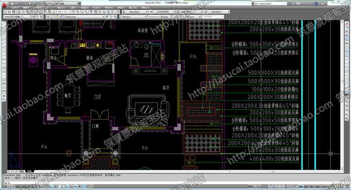
Task: Select the Mirror modify tool
Action: 346,31
